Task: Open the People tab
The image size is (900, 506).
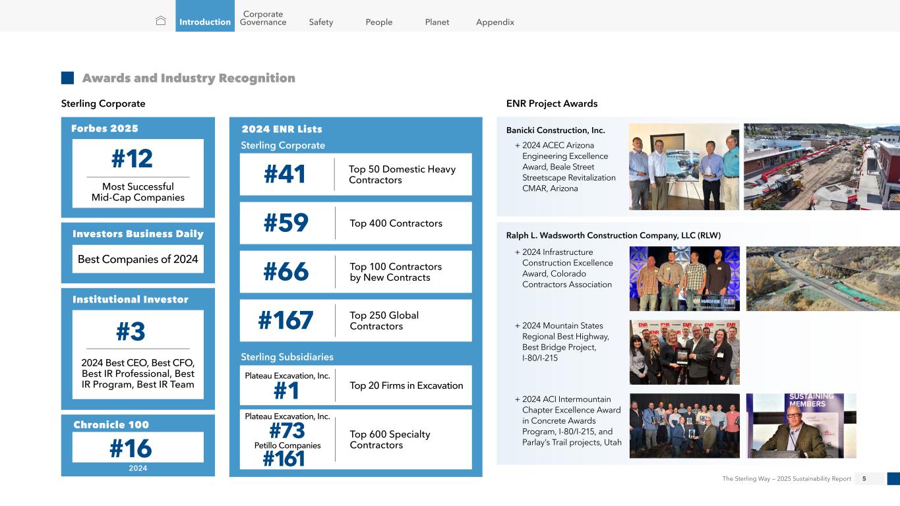Action: click(x=379, y=22)
